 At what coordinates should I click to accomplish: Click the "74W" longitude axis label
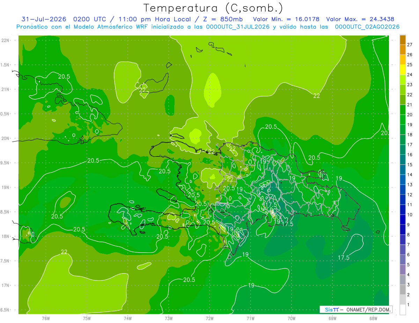coord(127,318)
